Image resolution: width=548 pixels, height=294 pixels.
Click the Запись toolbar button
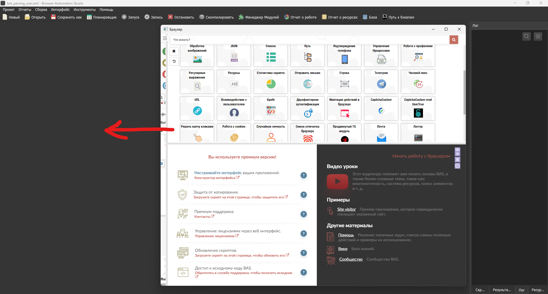(x=154, y=17)
